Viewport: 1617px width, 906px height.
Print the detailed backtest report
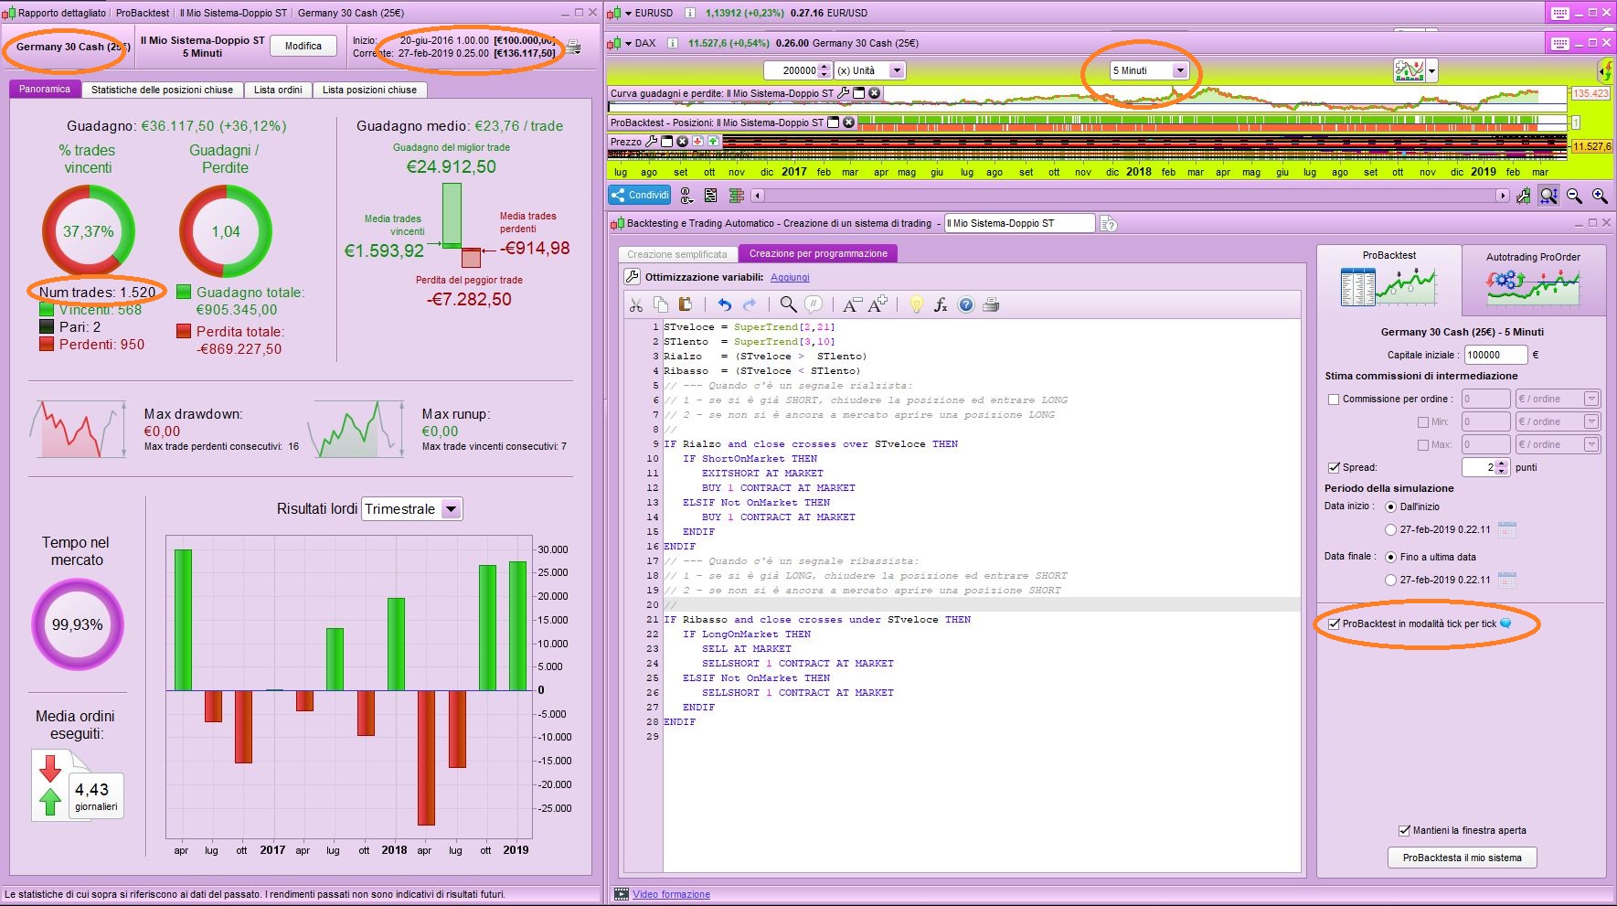(573, 47)
